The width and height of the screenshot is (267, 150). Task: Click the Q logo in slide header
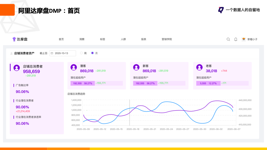tap(221, 10)
